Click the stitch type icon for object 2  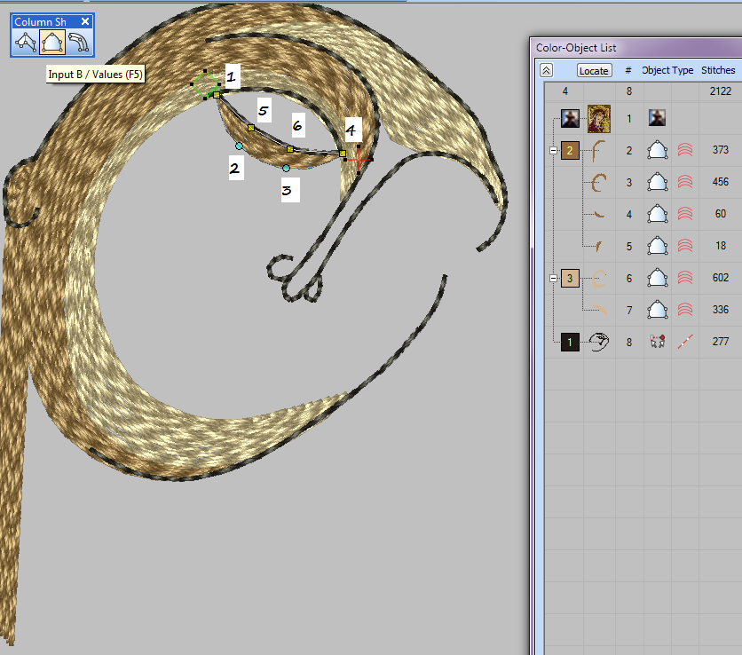point(685,150)
